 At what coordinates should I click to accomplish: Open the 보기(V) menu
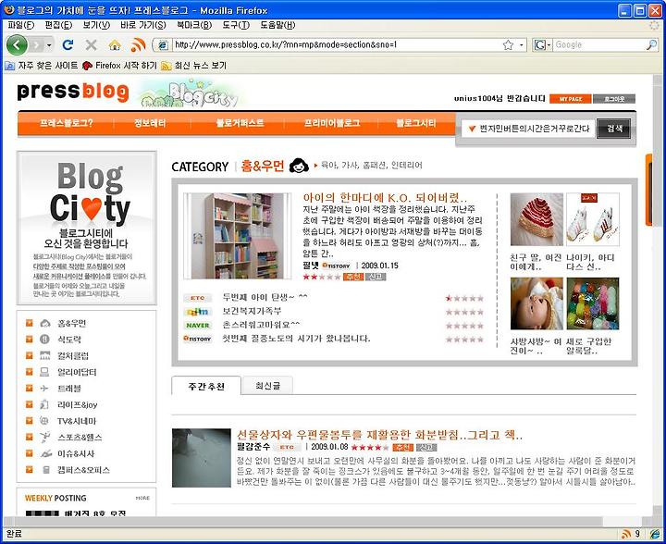click(x=96, y=25)
